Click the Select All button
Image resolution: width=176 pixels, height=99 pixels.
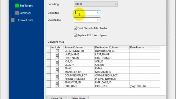click(56, 98)
